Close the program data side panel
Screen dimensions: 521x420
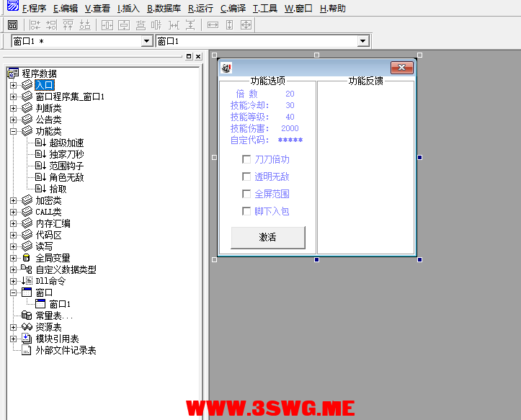pyautogui.click(x=198, y=56)
